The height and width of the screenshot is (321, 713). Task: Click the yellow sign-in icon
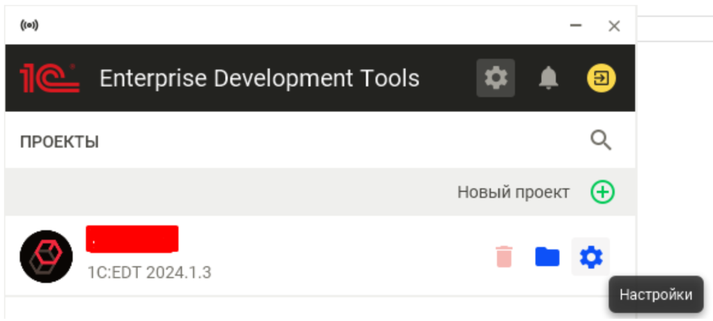coord(602,78)
